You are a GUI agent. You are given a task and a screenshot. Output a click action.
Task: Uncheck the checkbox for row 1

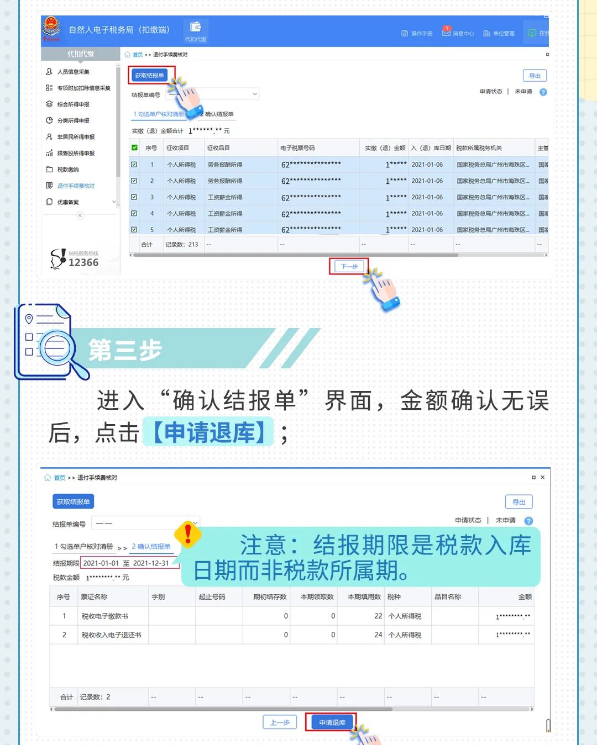(134, 165)
